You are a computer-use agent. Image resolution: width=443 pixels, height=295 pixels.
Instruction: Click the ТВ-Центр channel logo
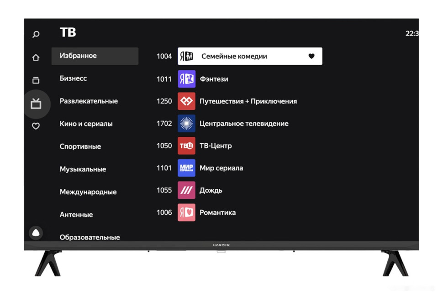point(186,146)
